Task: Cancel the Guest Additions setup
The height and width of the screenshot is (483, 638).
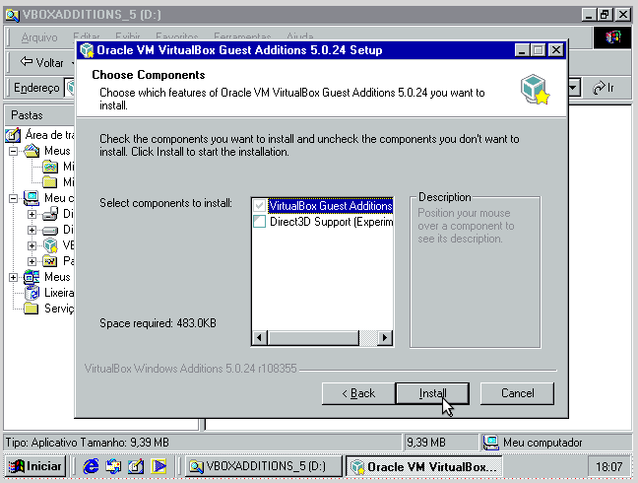Action: (x=517, y=393)
